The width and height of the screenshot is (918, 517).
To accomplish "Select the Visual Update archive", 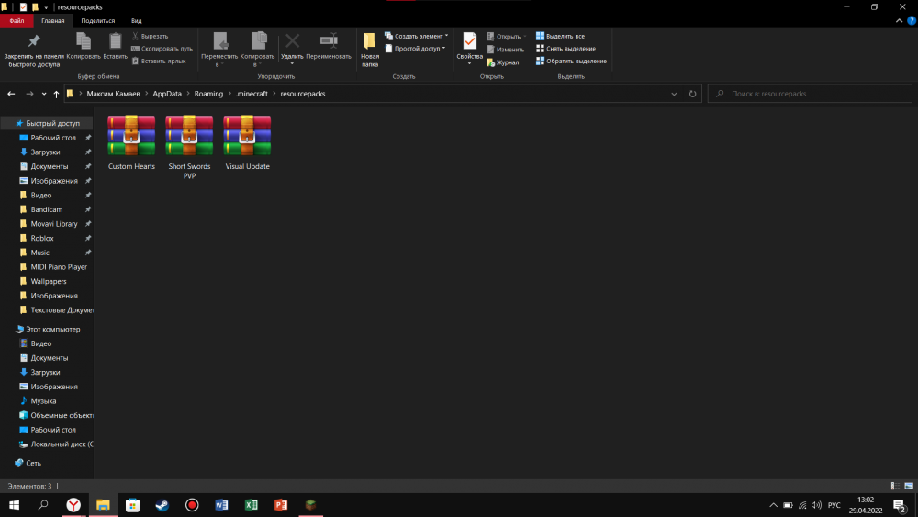I will pos(247,143).
